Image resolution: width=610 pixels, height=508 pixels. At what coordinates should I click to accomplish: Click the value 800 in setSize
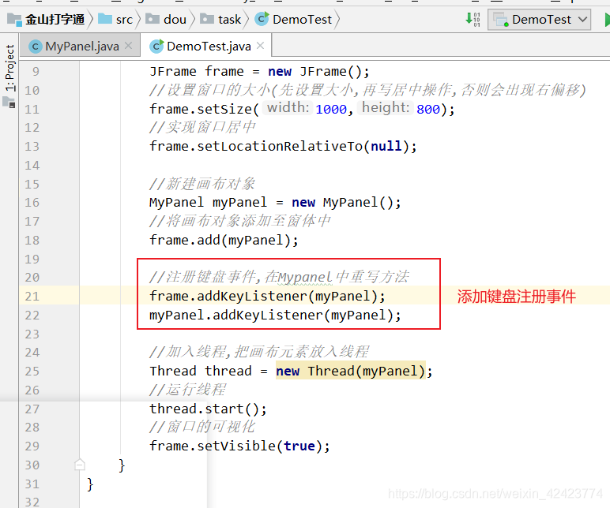click(x=428, y=109)
